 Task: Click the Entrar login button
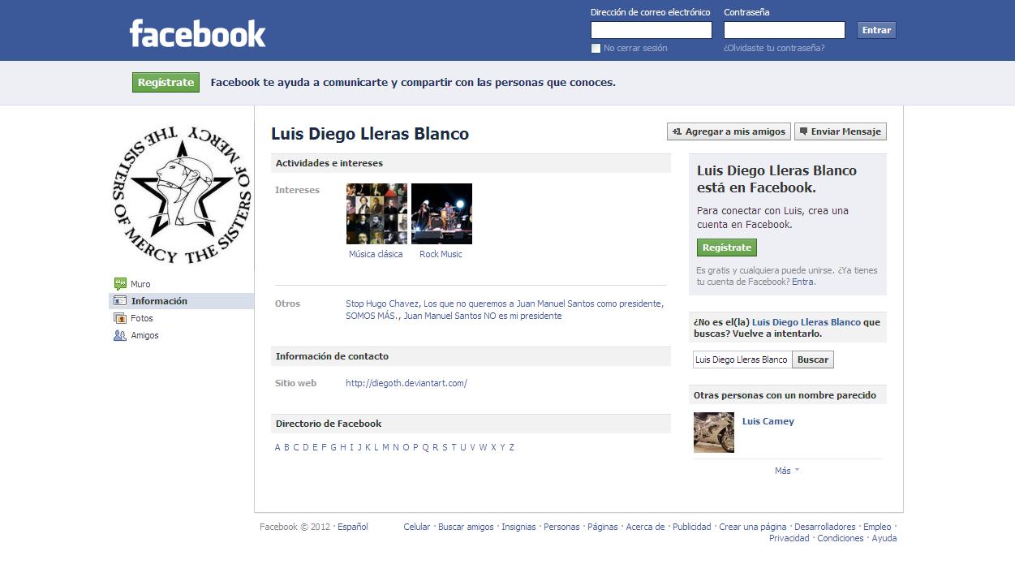[876, 30]
